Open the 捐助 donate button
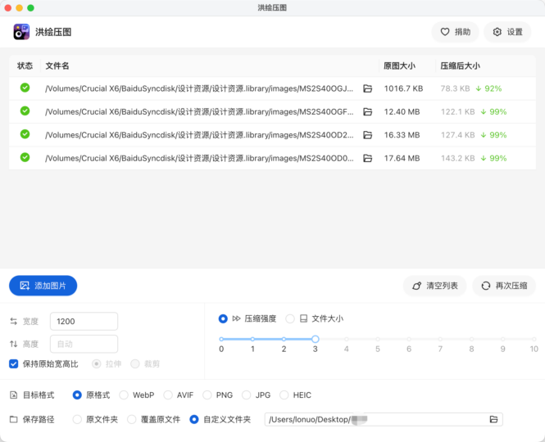Screen dimensions: 545x442 point(455,32)
